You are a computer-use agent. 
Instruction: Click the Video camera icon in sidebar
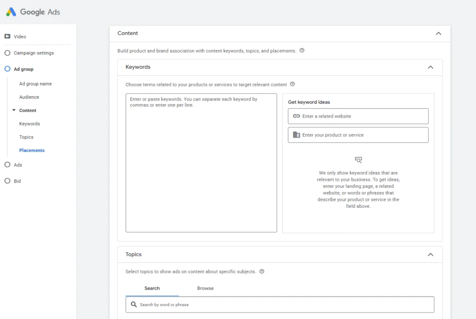pyautogui.click(x=7, y=36)
